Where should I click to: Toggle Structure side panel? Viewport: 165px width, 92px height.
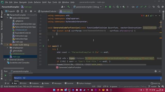(2, 25)
